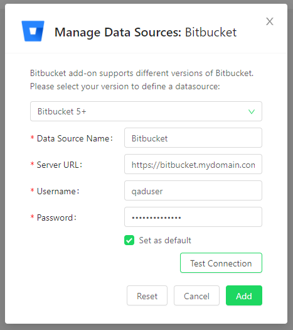
Task: Test the connection with Test Connection button
Action: point(221,263)
